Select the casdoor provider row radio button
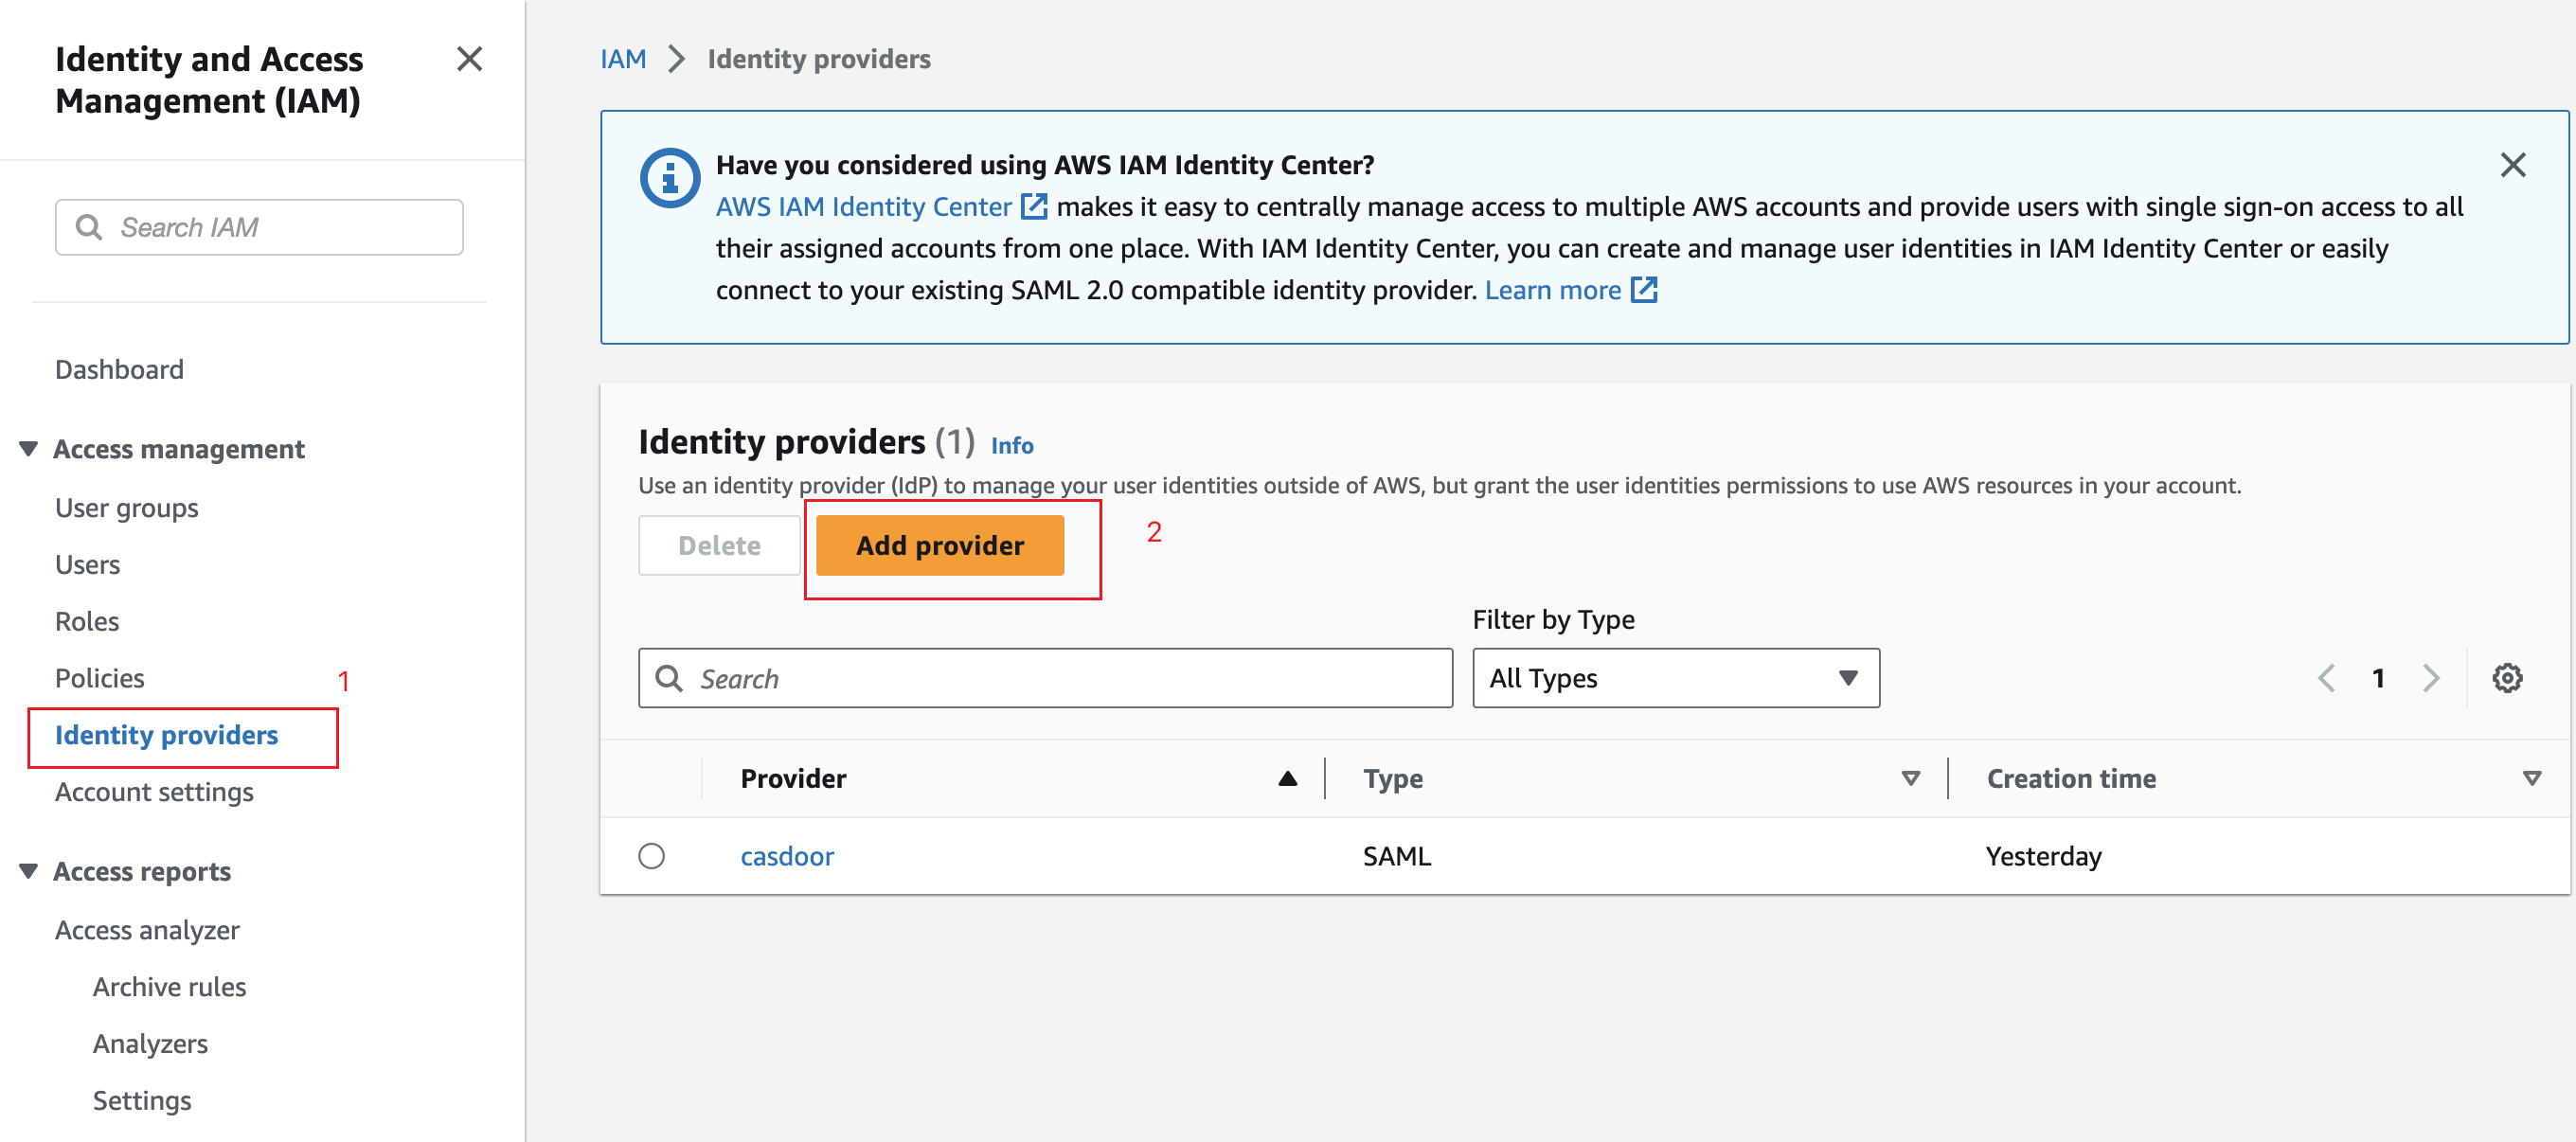This screenshot has height=1142, width=2576. [x=651, y=854]
